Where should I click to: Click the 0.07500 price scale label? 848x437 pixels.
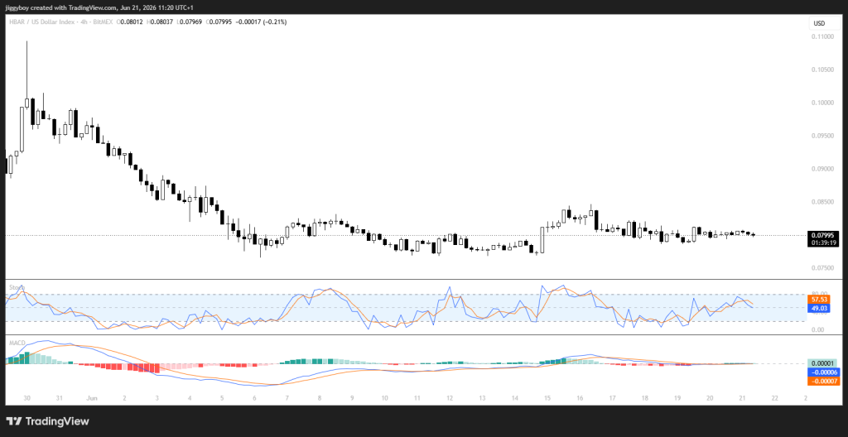coord(824,268)
